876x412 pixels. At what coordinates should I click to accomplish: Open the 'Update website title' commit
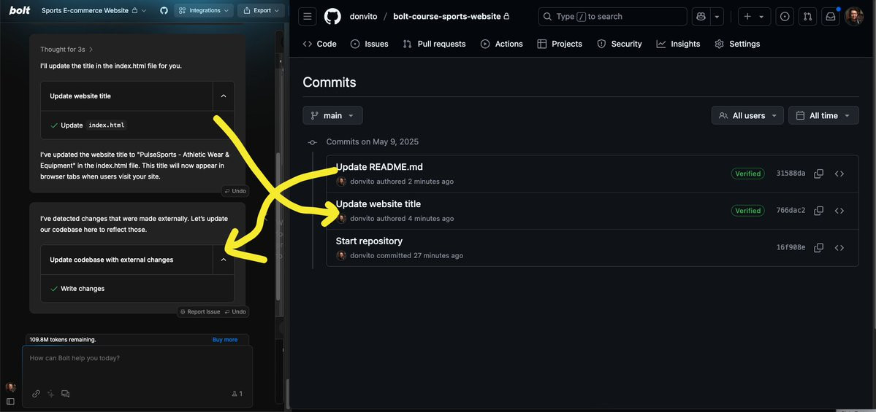coord(378,204)
